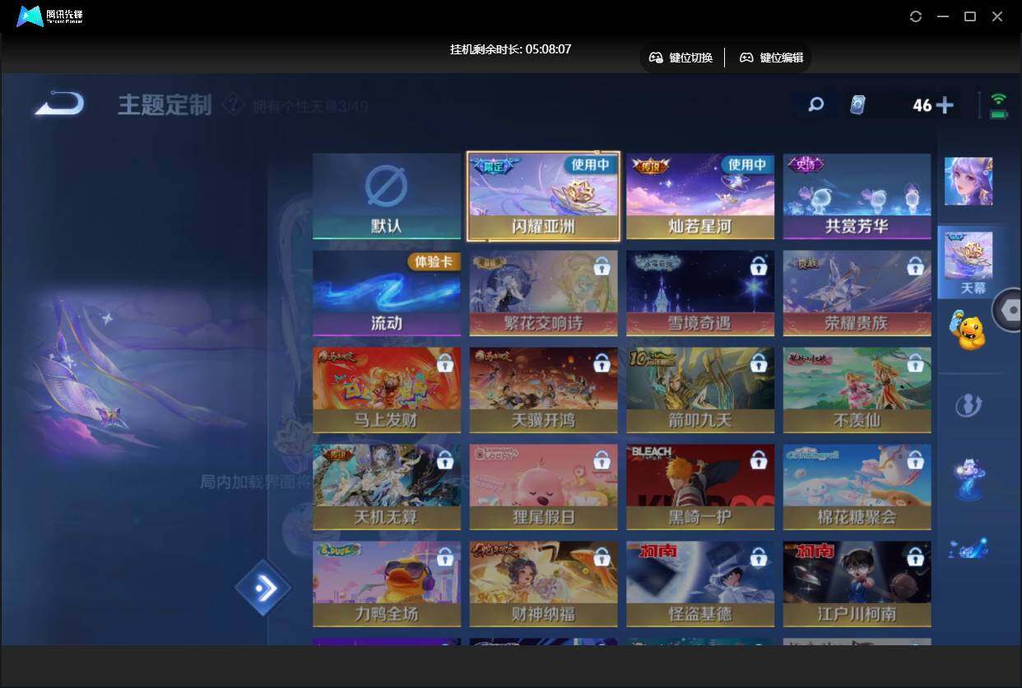Image resolution: width=1022 pixels, height=688 pixels.
Task: Select the 默认 theme card
Action: (x=387, y=196)
